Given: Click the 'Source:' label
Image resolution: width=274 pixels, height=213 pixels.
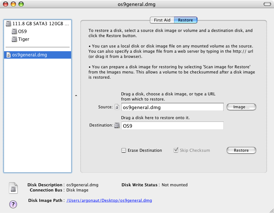Looking at the screenshot, I should [106, 107].
